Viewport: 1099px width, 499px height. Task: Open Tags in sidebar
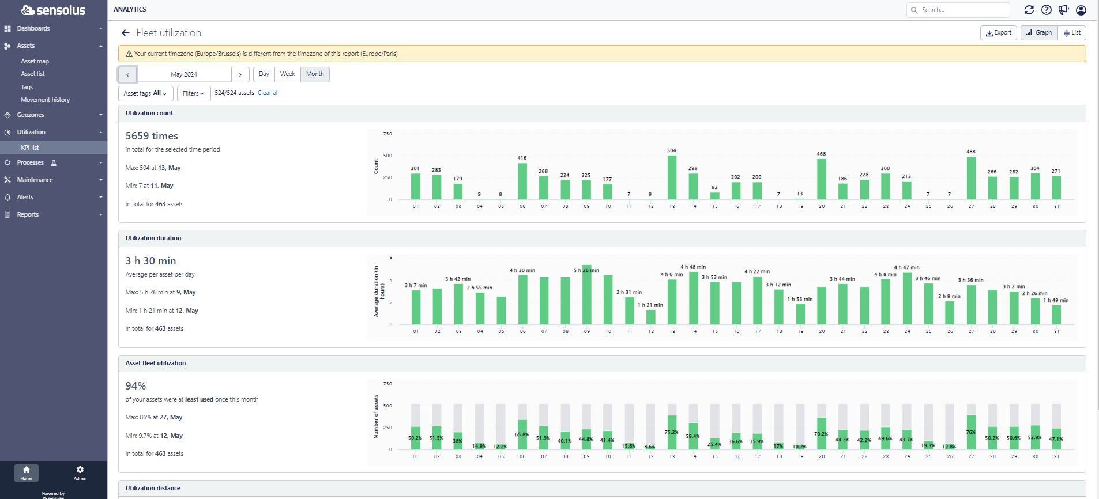[27, 87]
